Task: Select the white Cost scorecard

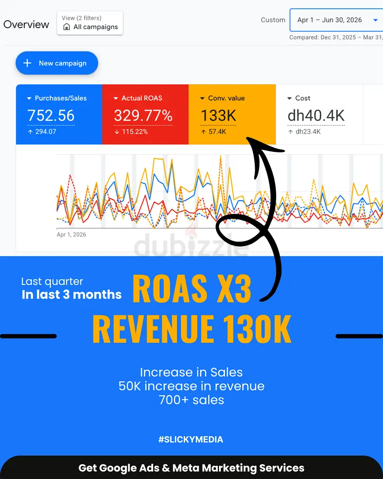Action: pyautogui.click(x=319, y=114)
